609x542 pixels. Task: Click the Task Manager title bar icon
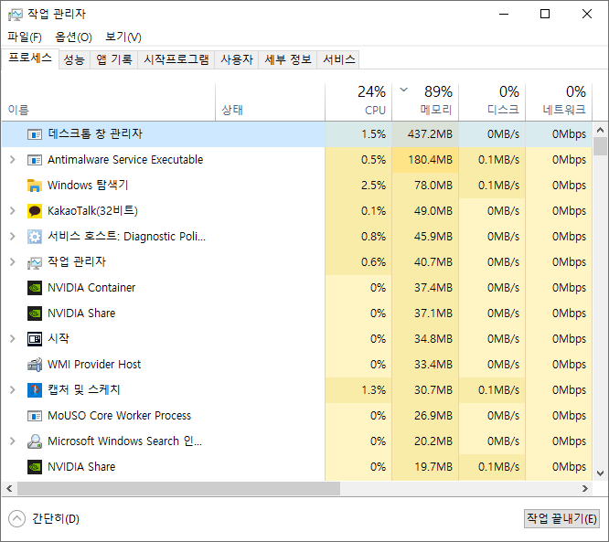point(16,15)
